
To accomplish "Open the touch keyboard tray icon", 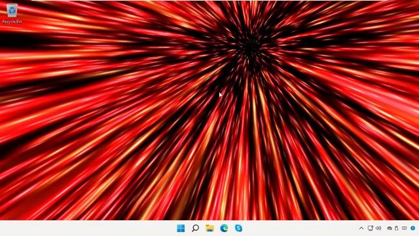I will 405,228.
